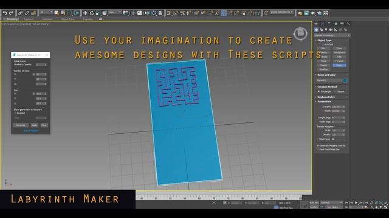
Task: Switch to the Modeling ribbon tab
Action: click(x=12, y=19)
